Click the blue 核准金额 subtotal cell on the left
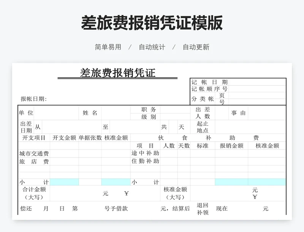The width and height of the screenshot is (304, 232). pos(116,182)
